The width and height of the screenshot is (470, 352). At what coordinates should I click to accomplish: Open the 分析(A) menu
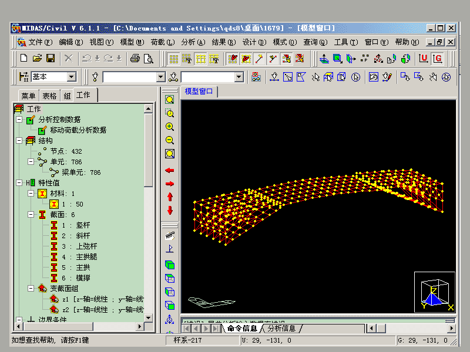coord(193,42)
